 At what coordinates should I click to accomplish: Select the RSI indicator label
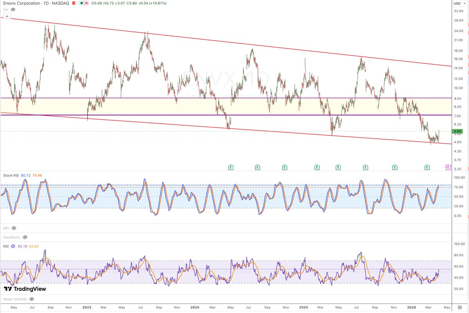(x=5, y=246)
